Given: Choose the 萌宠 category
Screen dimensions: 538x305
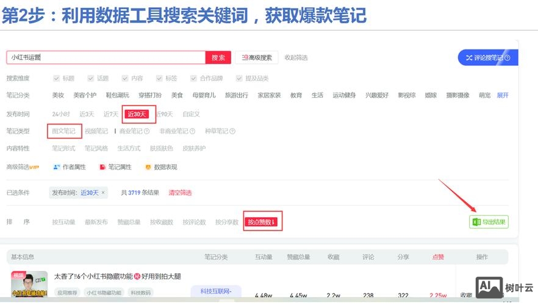Looking at the screenshot, I should click(x=484, y=95).
